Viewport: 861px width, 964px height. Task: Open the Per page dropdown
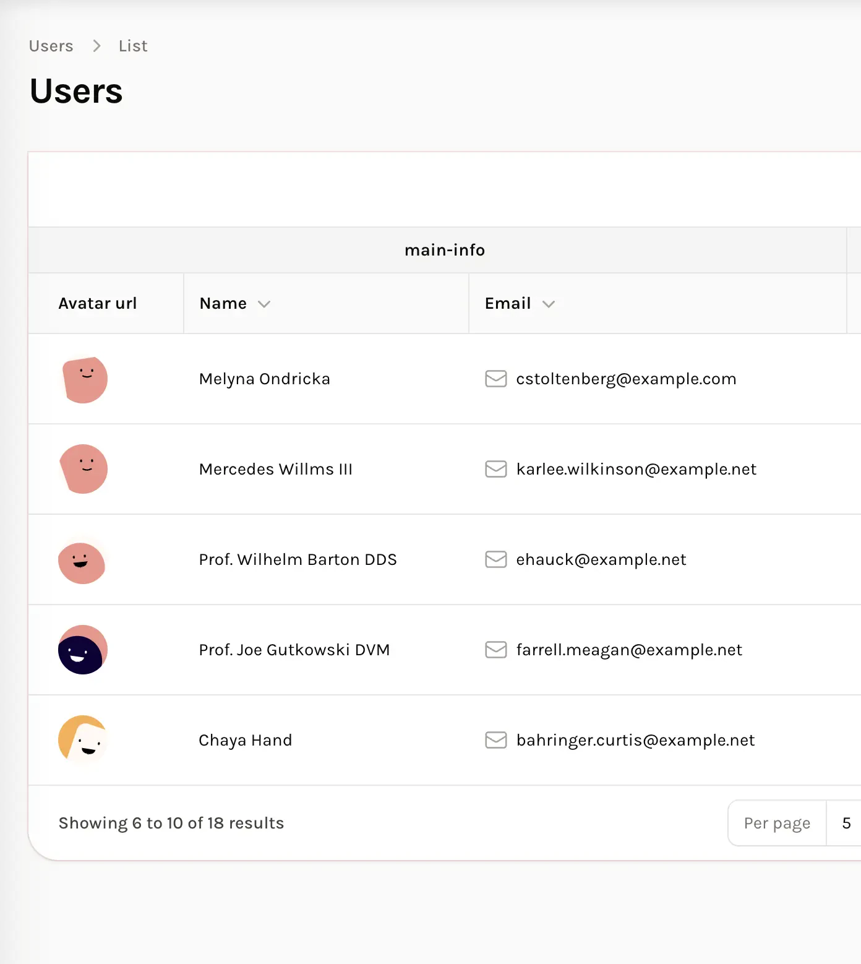pos(845,823)
